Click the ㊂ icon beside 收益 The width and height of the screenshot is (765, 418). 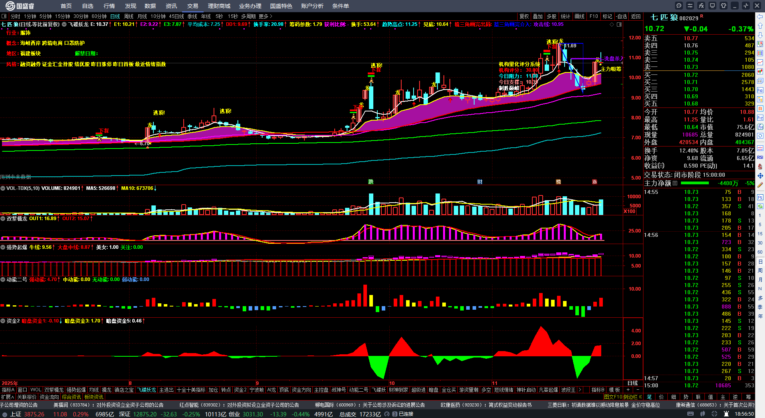[661, 166]
